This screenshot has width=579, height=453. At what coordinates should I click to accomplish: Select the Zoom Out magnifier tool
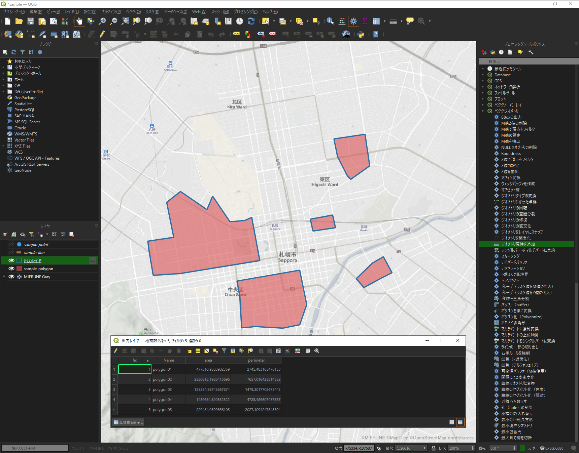coord(114,21)
